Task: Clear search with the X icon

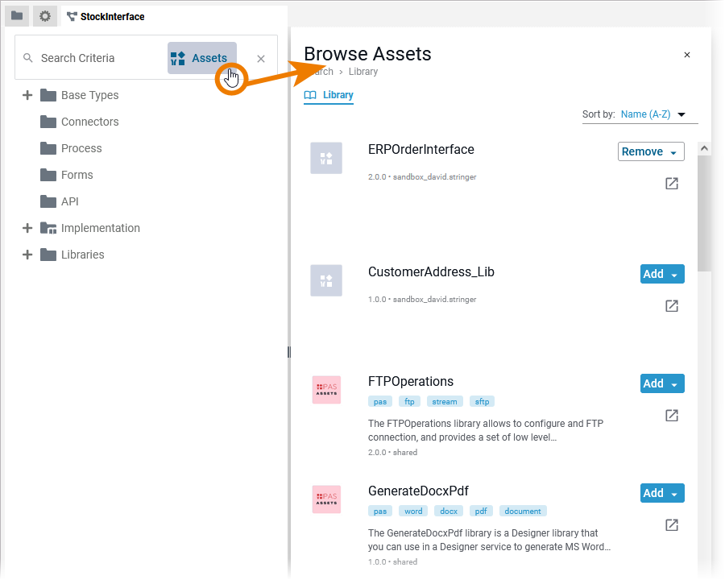Action: click(261, 58)
